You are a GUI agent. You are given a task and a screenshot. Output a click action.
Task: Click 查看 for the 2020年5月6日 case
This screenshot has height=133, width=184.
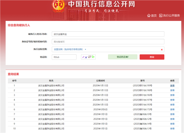click(x=172, y=109)
